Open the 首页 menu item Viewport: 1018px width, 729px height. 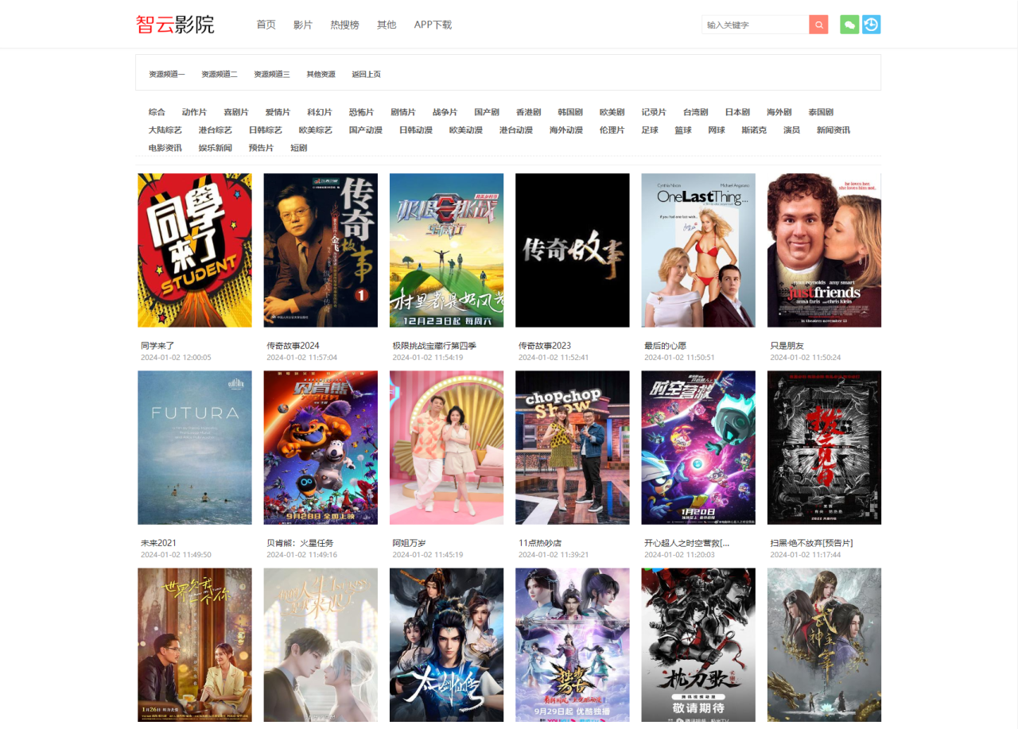pyautogui.click(x=266, y=25)
